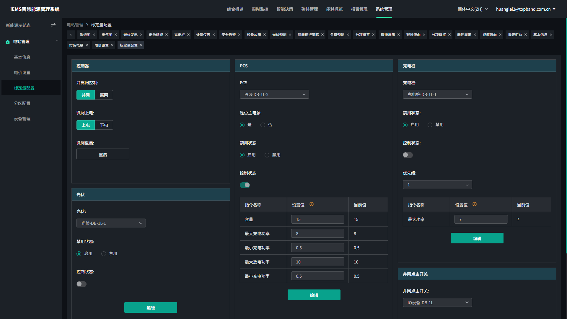Close the 系统图 filter tag

tap(94, 35)
